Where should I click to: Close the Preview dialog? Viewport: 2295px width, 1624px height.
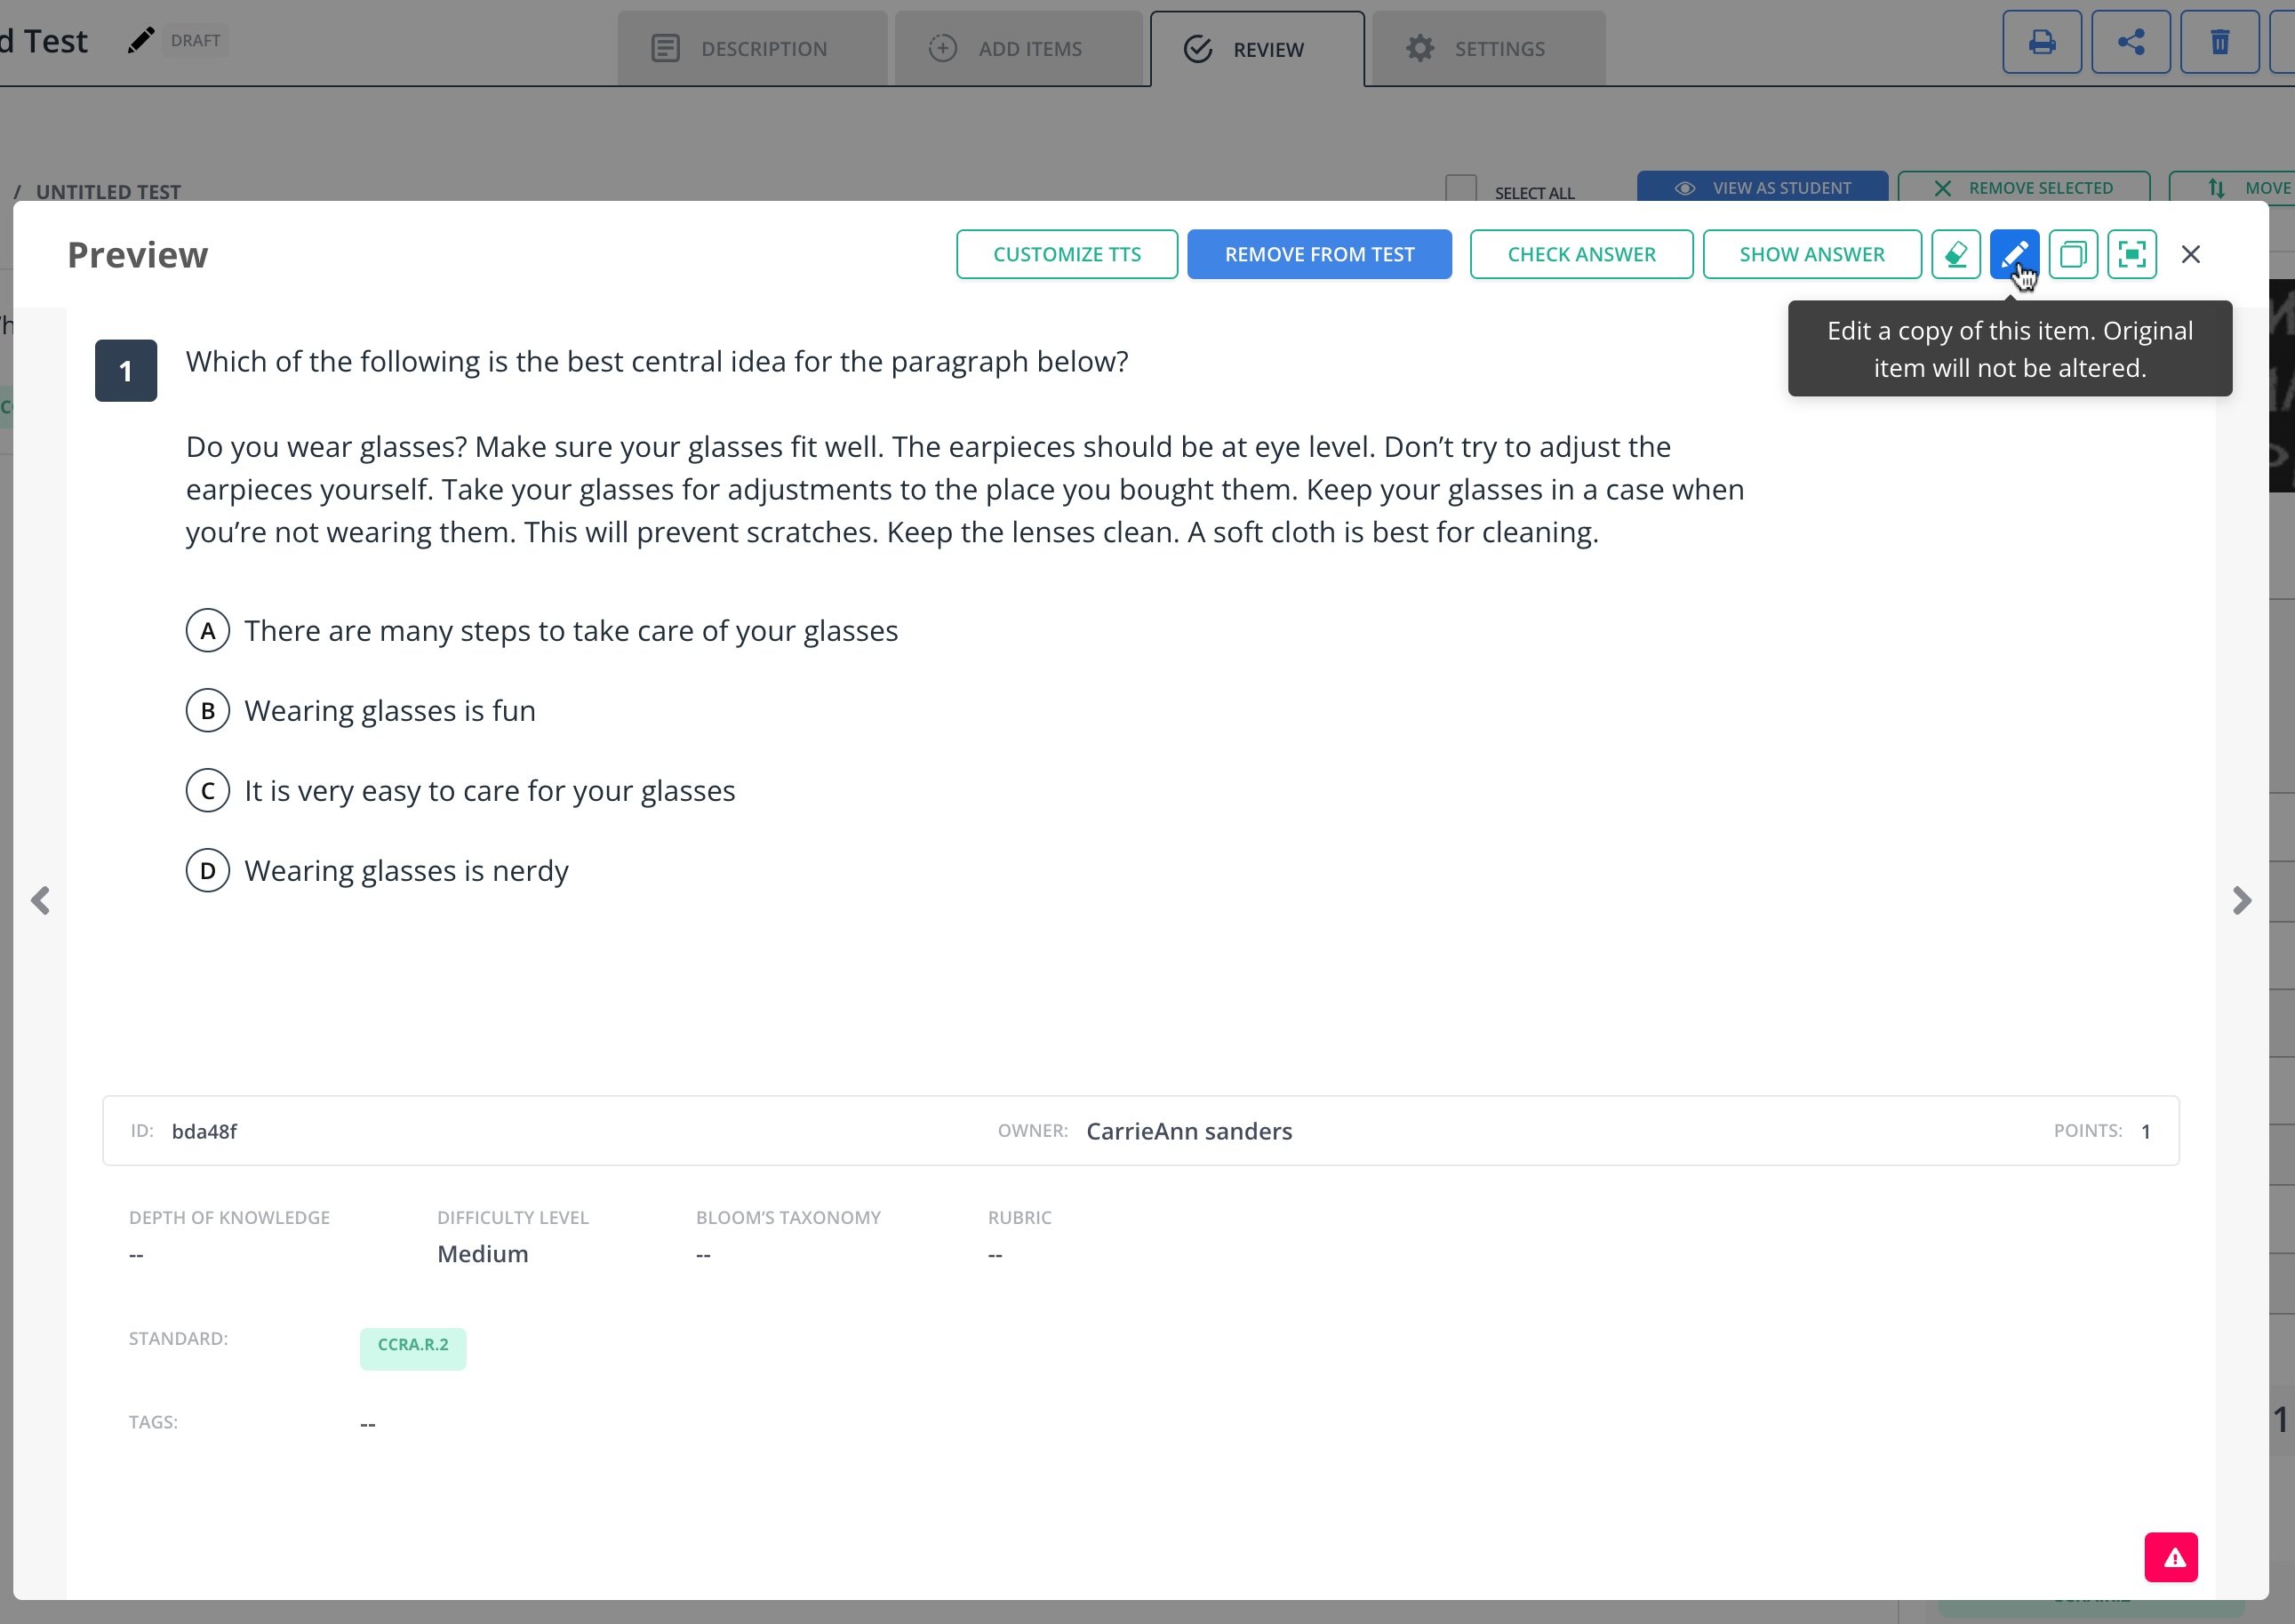2191,254
